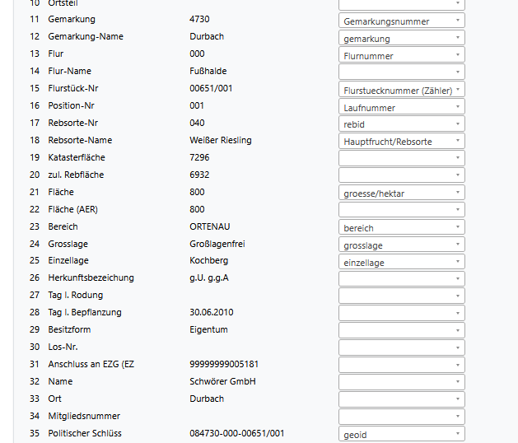The image size is (518, 443).
Task: Click the Schwörer GmbH name value
Action: coord(222,381)
